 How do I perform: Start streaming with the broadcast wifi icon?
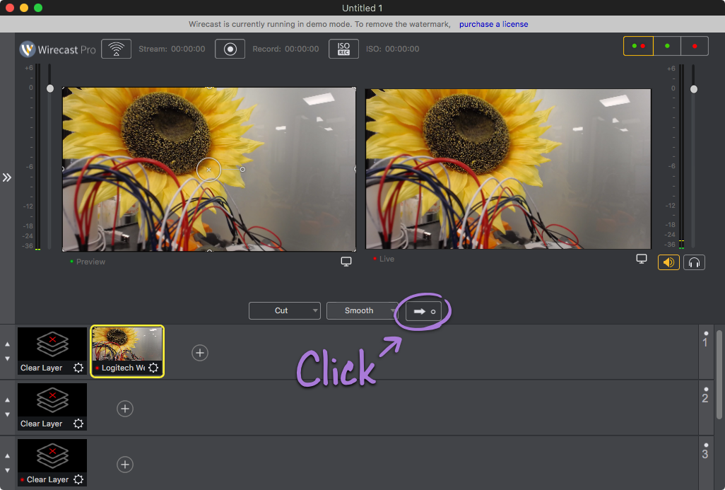pyautogui.click(x=116, y=49)
